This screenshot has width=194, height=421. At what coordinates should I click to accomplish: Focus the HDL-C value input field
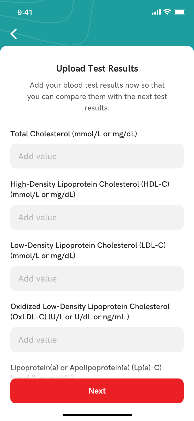tap(97, 217)
